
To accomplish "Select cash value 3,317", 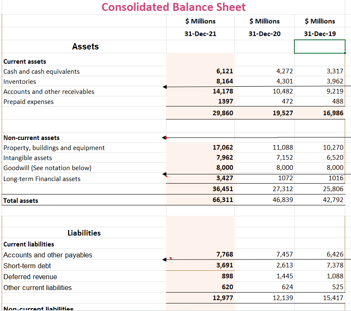I will point(335,71).
